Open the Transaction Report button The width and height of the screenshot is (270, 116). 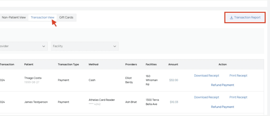tap(245, 18)
